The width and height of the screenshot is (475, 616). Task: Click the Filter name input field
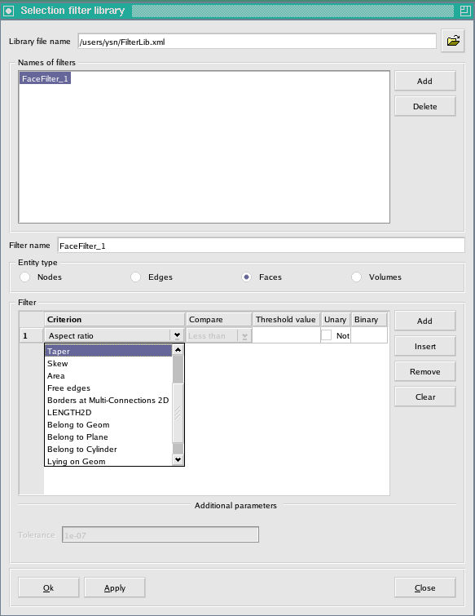pyautogui.click(x=261, y=246)
